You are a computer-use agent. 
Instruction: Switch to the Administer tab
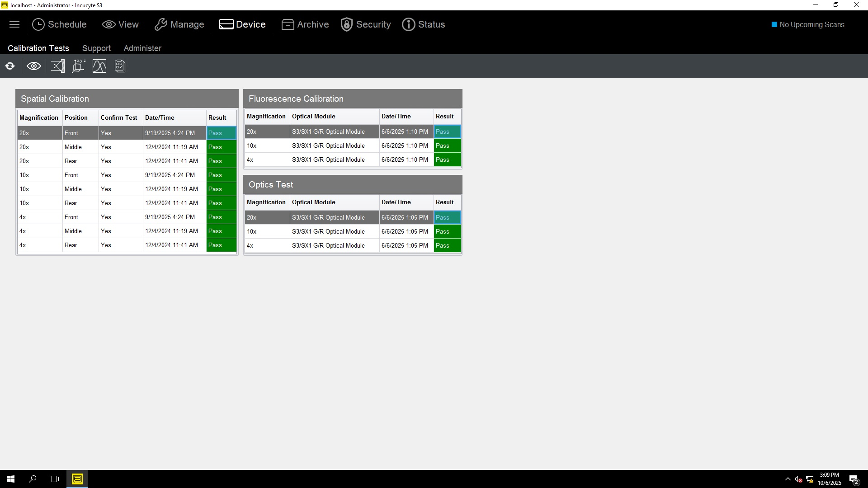pos(142,48)
